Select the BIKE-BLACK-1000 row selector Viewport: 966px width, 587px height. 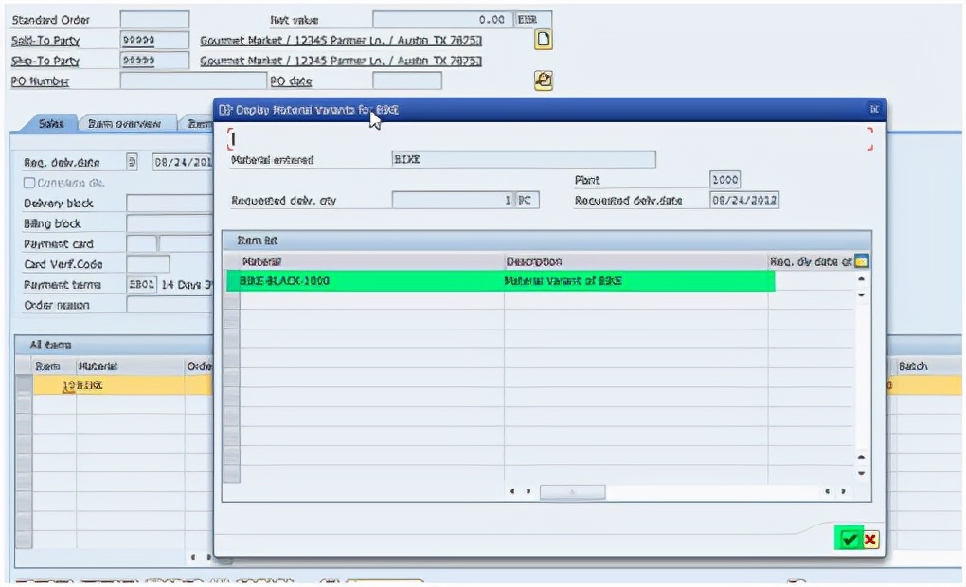[230, 281]
